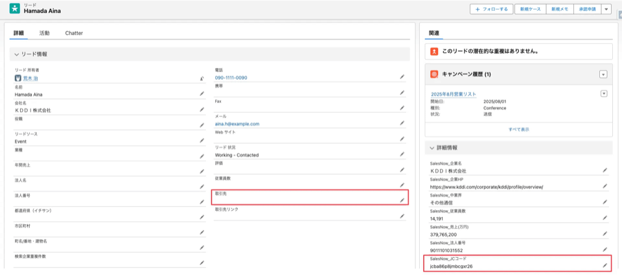The image size is (622, 278).
Task: Click the Working - Contacted status value
Action: [236, 155]
